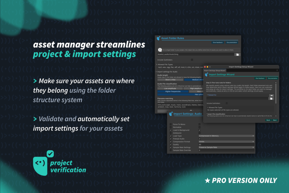The image size is (289, 193).
Task: Click filename matching terms text field
Action: (x=180, y=106)
